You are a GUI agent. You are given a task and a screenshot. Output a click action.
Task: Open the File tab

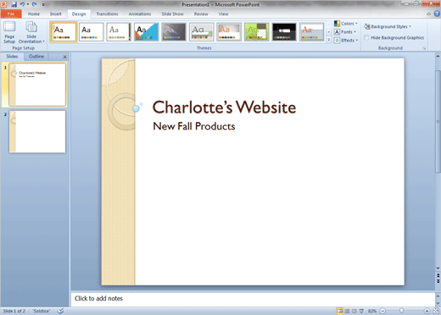[x=11, y=14]
